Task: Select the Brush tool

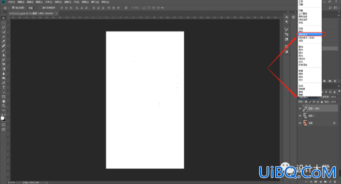Action: pyautogui.click(x=3, y=50)
